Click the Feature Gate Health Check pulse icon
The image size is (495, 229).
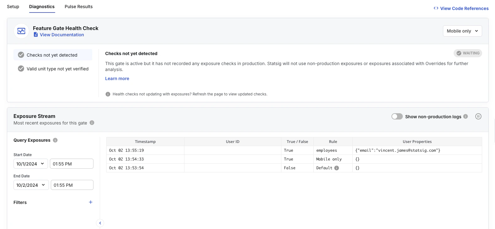click(21, 31)
